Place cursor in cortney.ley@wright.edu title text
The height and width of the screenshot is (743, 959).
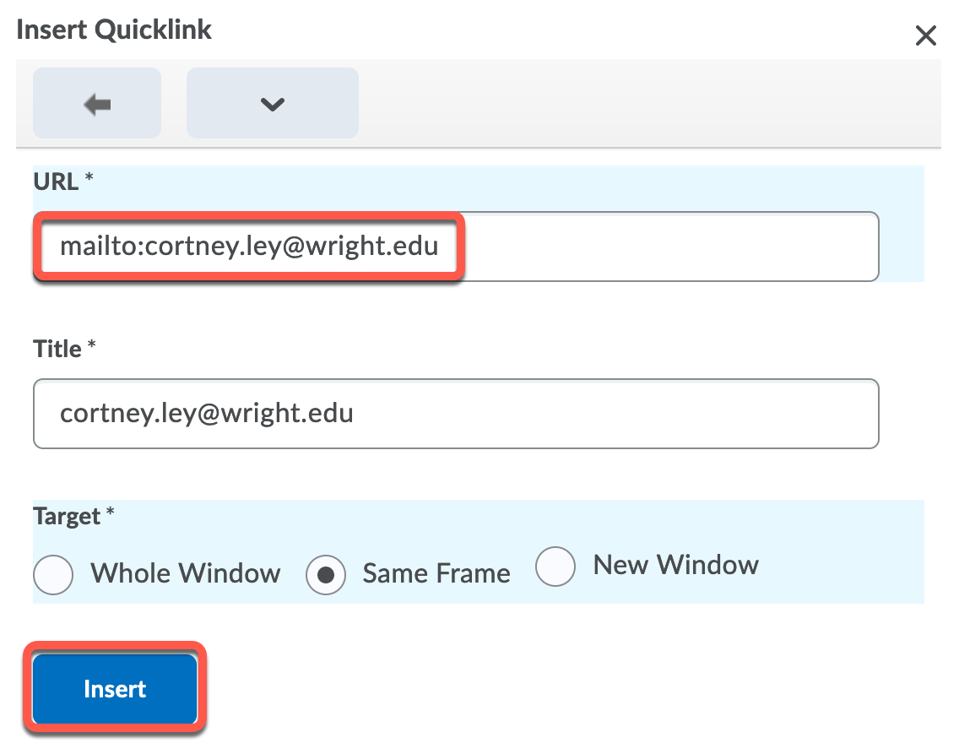[x=207, y=414]
